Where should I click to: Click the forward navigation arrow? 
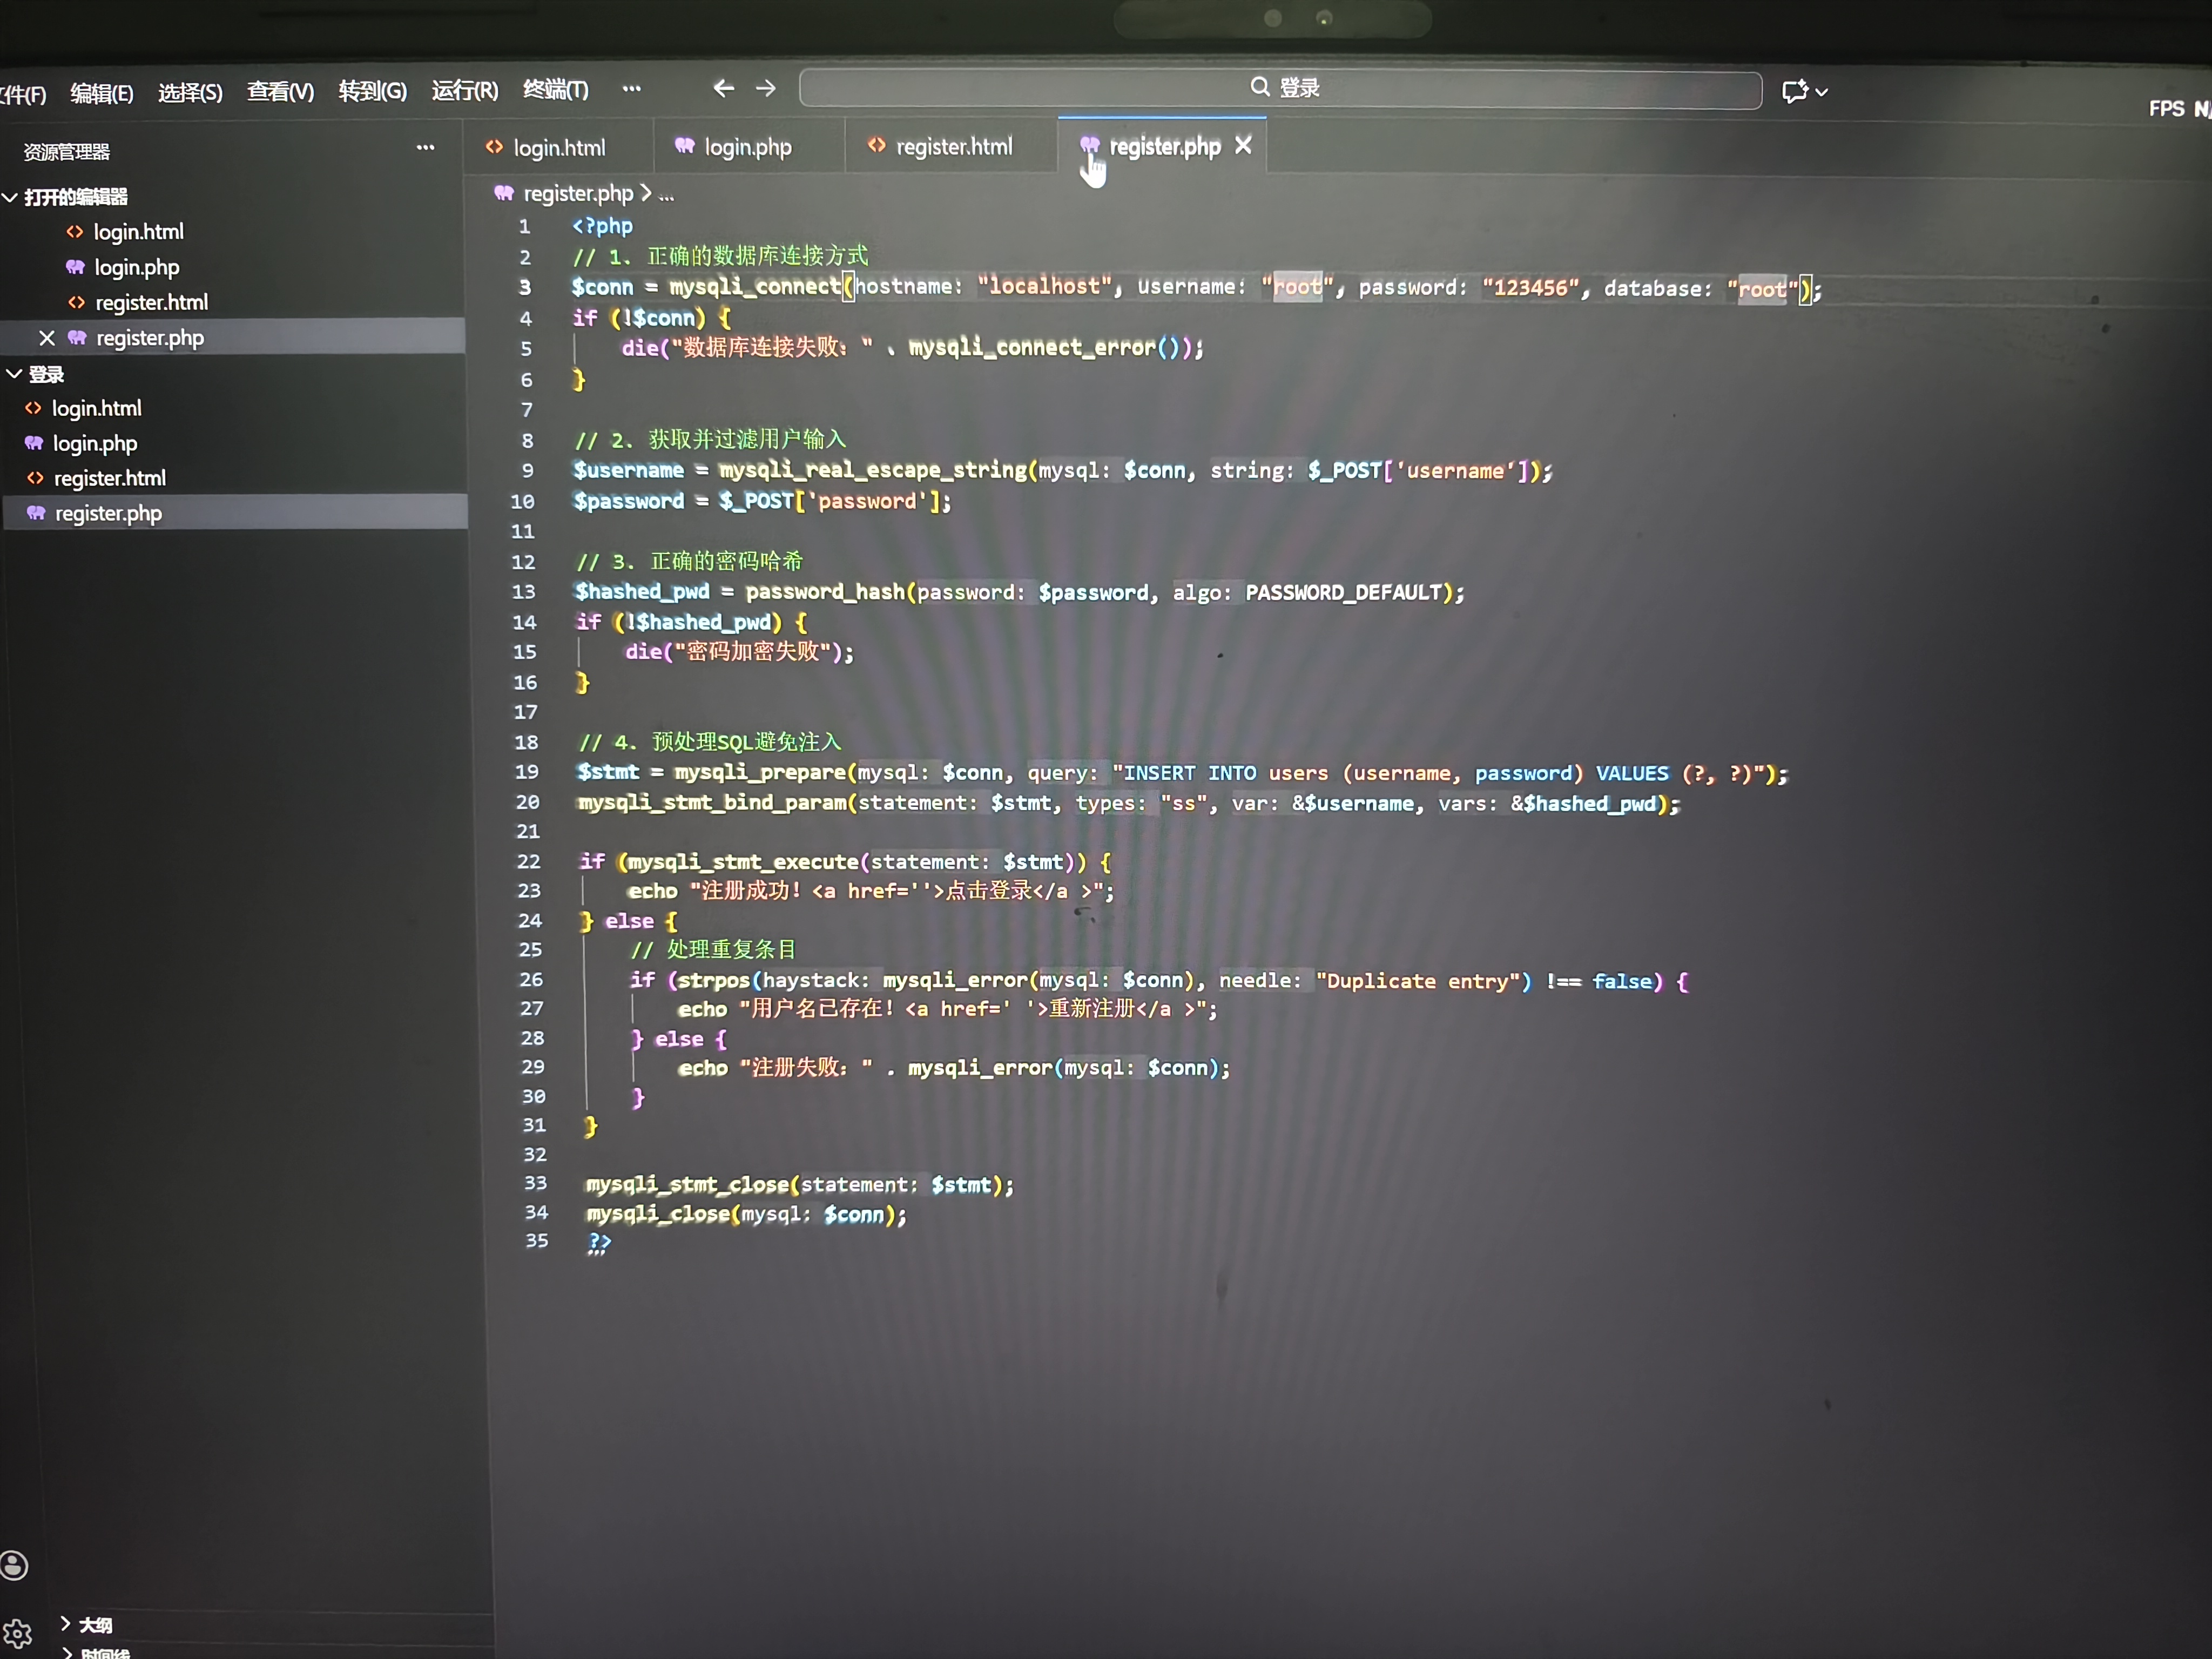click(766, 89)
